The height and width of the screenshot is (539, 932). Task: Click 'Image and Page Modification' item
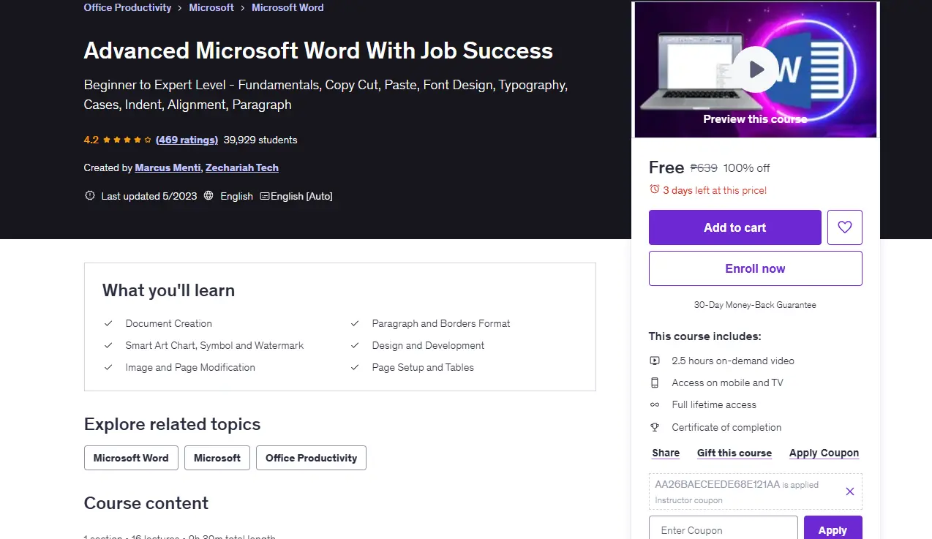click(190, 367)
